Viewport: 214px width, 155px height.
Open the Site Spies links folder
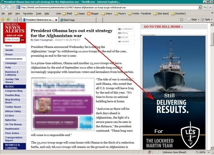pos(161,13)
